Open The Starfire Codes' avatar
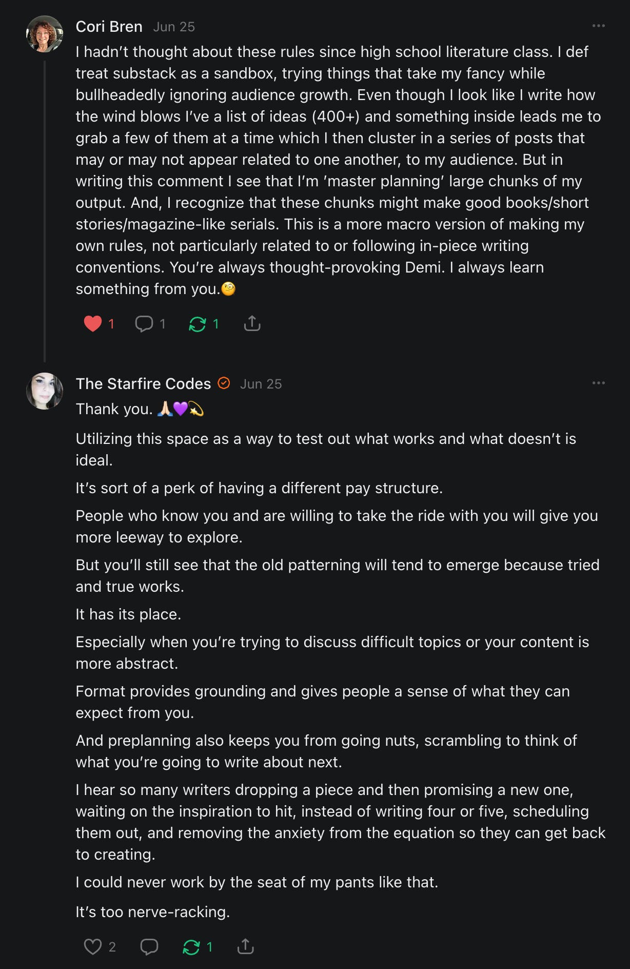Screen dimensions: 630x969 click(45, 391)
